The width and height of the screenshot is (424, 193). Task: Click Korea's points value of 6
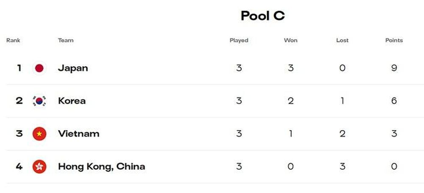click(394, 101)
